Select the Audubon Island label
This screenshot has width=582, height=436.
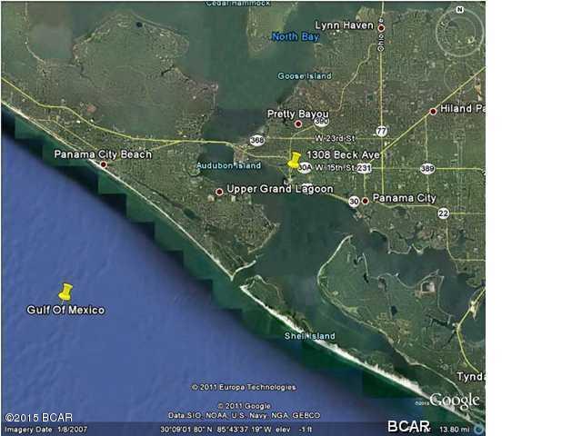click(228, 165)
